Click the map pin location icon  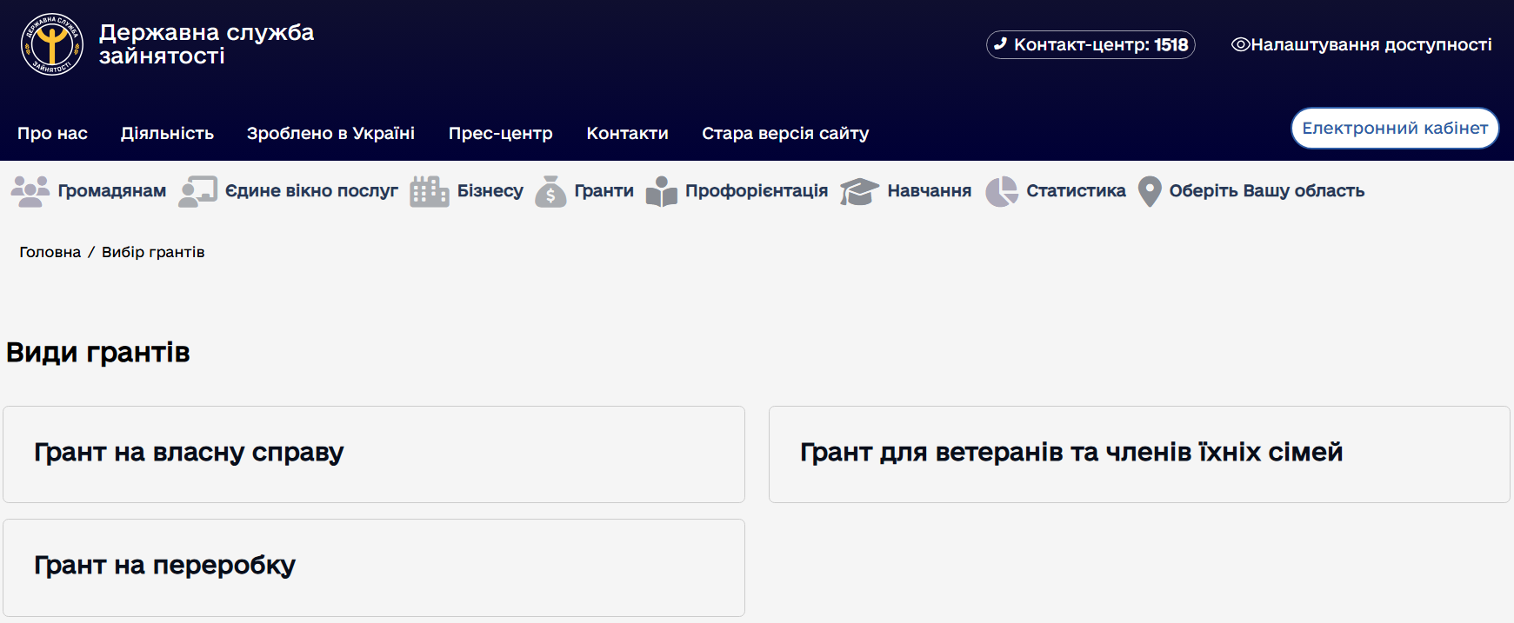click(1150, 191)
